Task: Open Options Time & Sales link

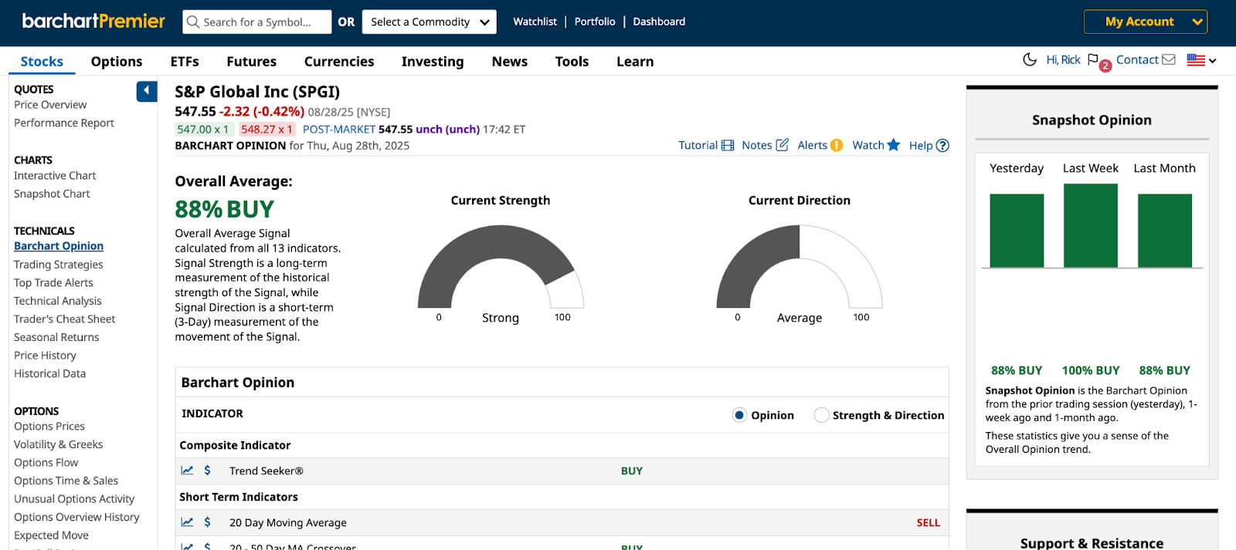Action: pos(66,481)
